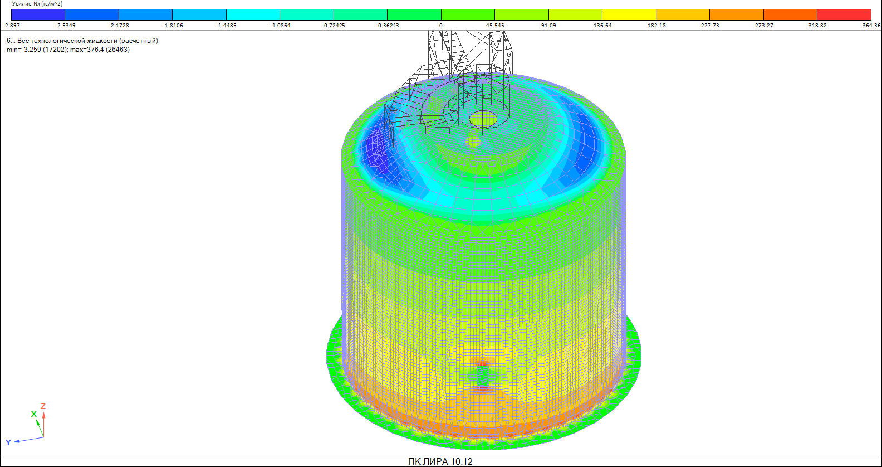Click the large yellow-green roof hatch circle

pos(483,118)
